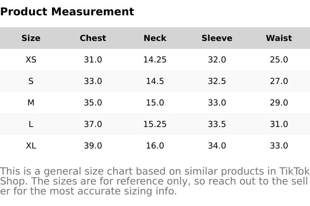Select the 14.25 neck measurement cell
Viewport: 310px width, 206px height.
click(155, 60)
